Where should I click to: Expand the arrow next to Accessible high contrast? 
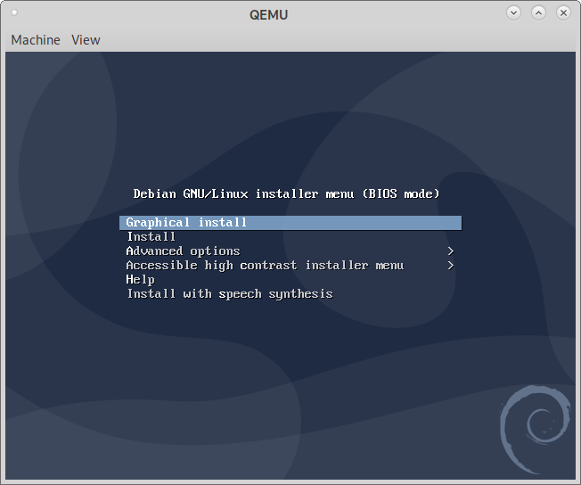coord(451,266)
